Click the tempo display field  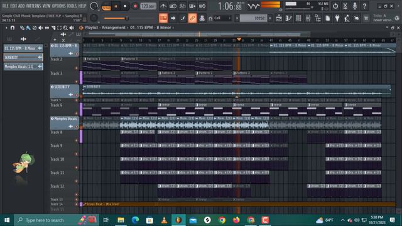tap(148, 6)
